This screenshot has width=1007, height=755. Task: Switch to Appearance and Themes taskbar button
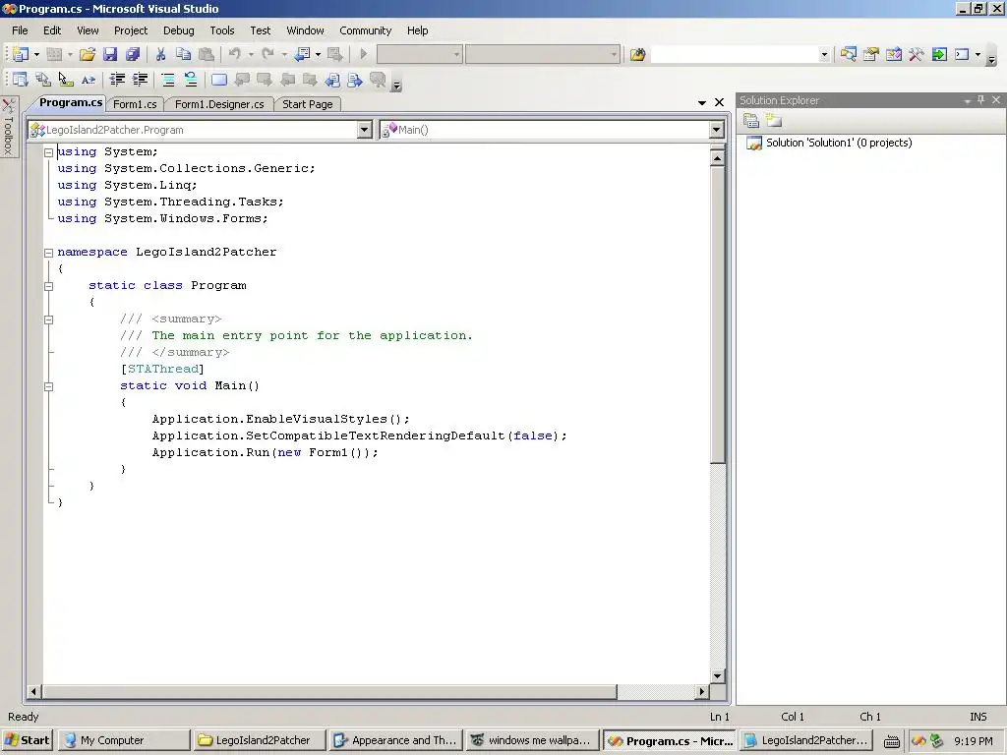396,740
